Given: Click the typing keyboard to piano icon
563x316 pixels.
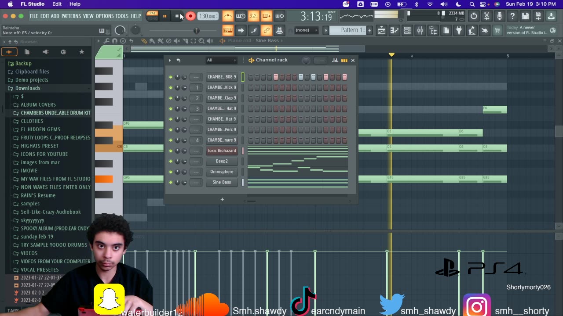Looking at the screenshot, I should coord(227,30).
